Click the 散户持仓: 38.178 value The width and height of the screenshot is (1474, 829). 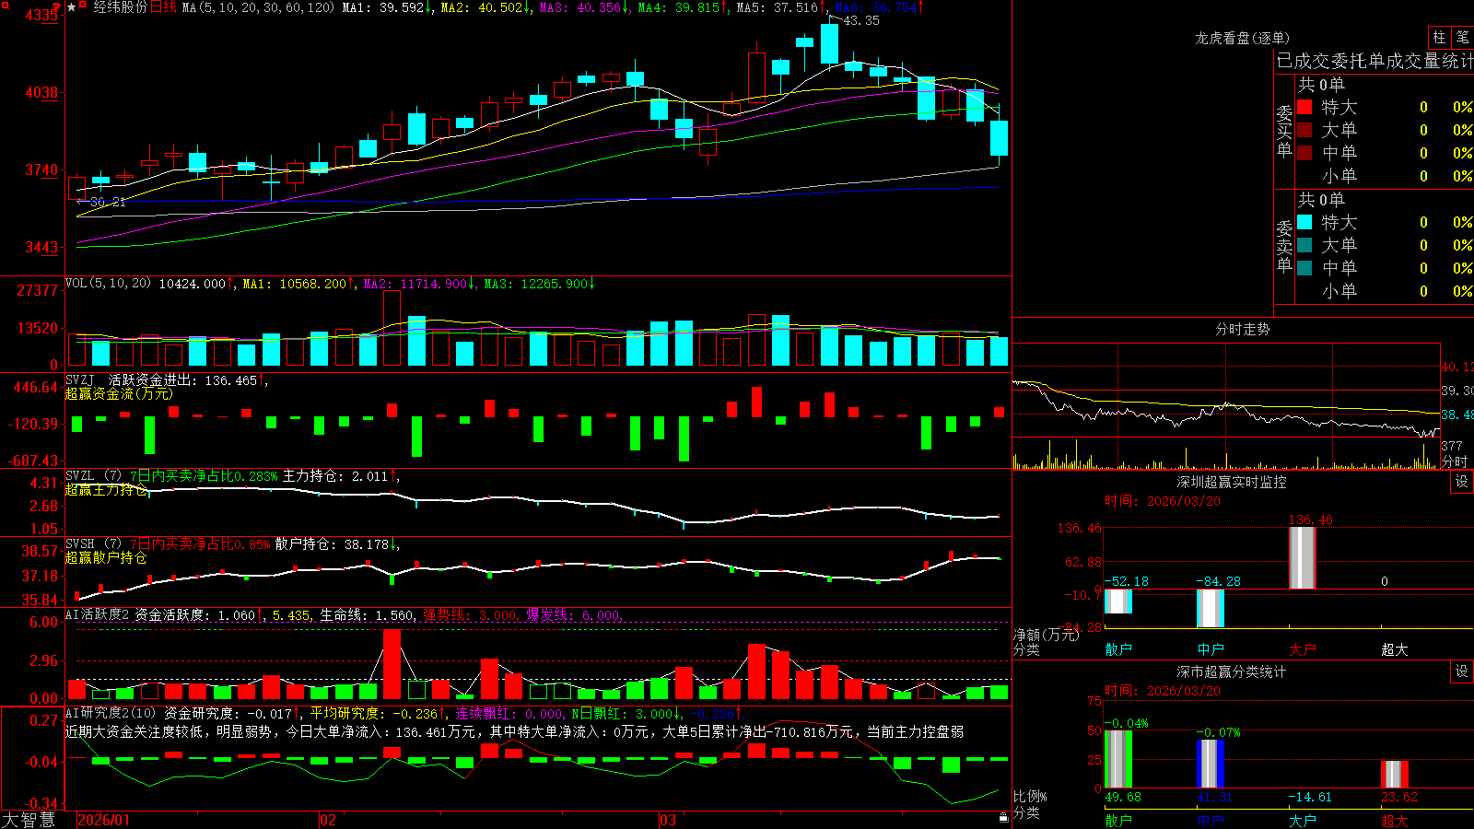click(332, 544)
